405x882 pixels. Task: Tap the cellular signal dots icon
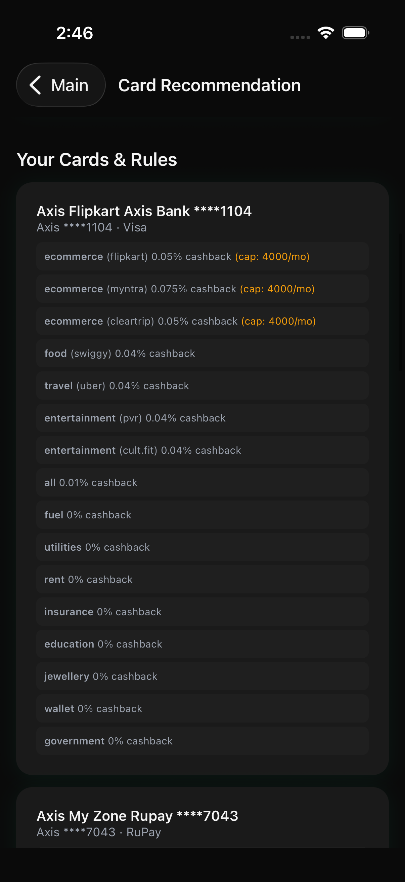click(x=300, y=37)
